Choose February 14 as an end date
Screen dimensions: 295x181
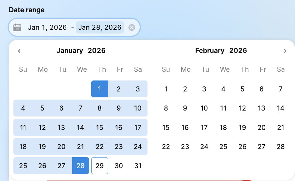pos(281,108)
